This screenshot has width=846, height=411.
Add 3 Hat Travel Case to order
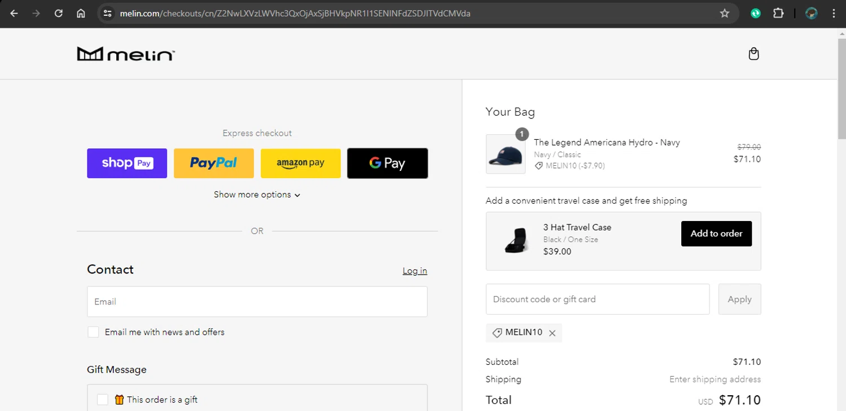[716, 233]
